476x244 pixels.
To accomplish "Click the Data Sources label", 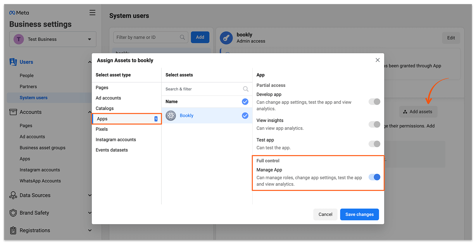I will pos(35,195).
